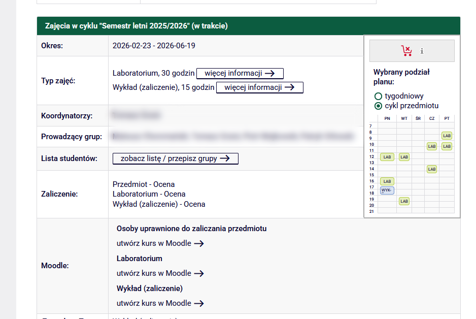Viewport: 476px width, 319px height.
Task: Click the PN column header in timetable
Action: click(x=387, y=118)
